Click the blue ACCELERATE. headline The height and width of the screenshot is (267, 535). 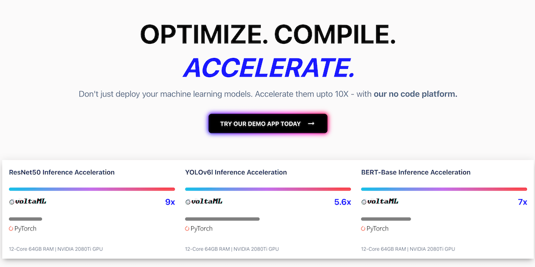[269, 68]
